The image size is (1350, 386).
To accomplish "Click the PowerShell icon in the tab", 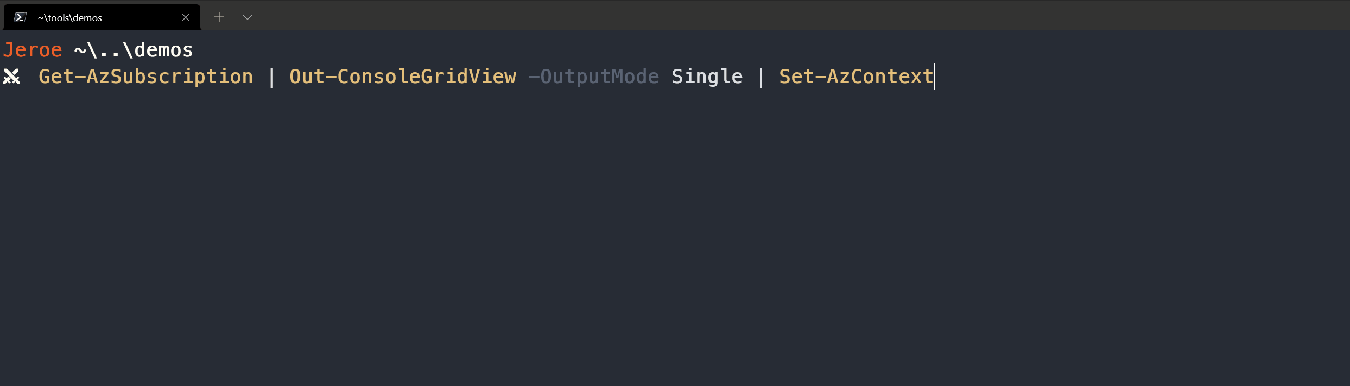I will (x=20, y=17).
